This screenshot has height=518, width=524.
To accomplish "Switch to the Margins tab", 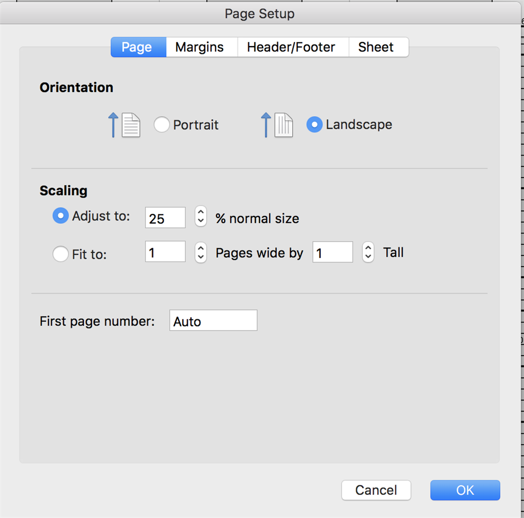I will [x=200, y=47].
